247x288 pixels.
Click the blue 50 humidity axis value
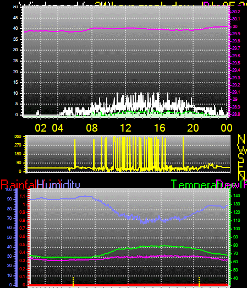click(9, 237)
